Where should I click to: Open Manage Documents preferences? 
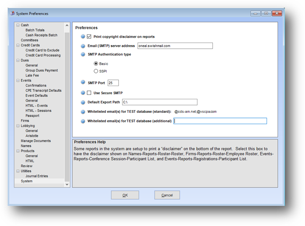pos(36,141)
